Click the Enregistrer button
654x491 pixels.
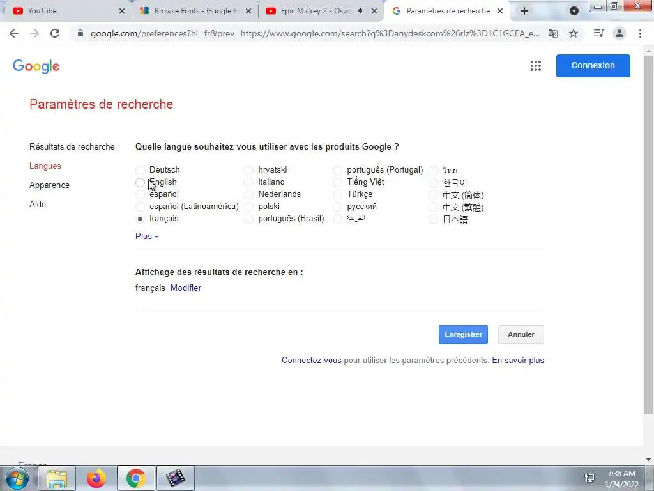tap(463, 334)
